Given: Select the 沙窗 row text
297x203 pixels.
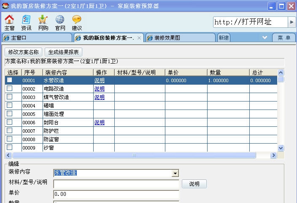Looking at the screenshot, I should pos(49,148).
